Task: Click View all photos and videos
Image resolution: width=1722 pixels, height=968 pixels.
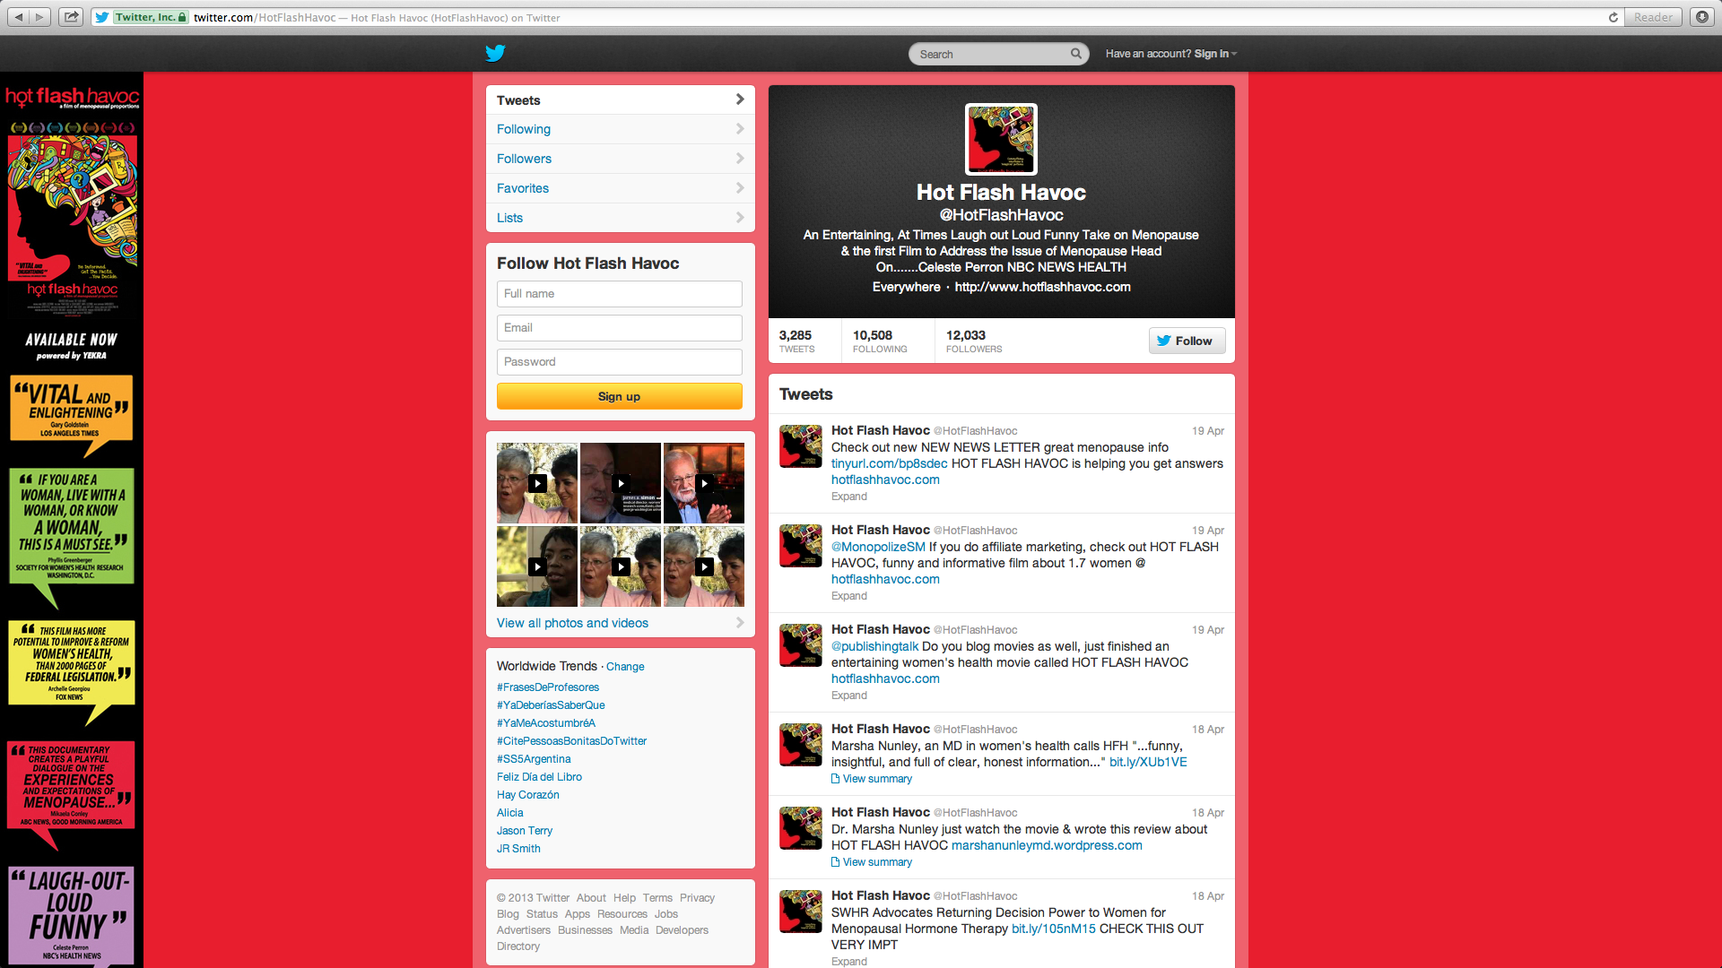Action: pos(572,623)
